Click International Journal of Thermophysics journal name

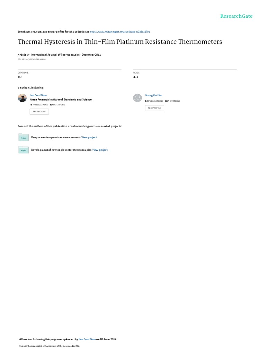(55, 55)
